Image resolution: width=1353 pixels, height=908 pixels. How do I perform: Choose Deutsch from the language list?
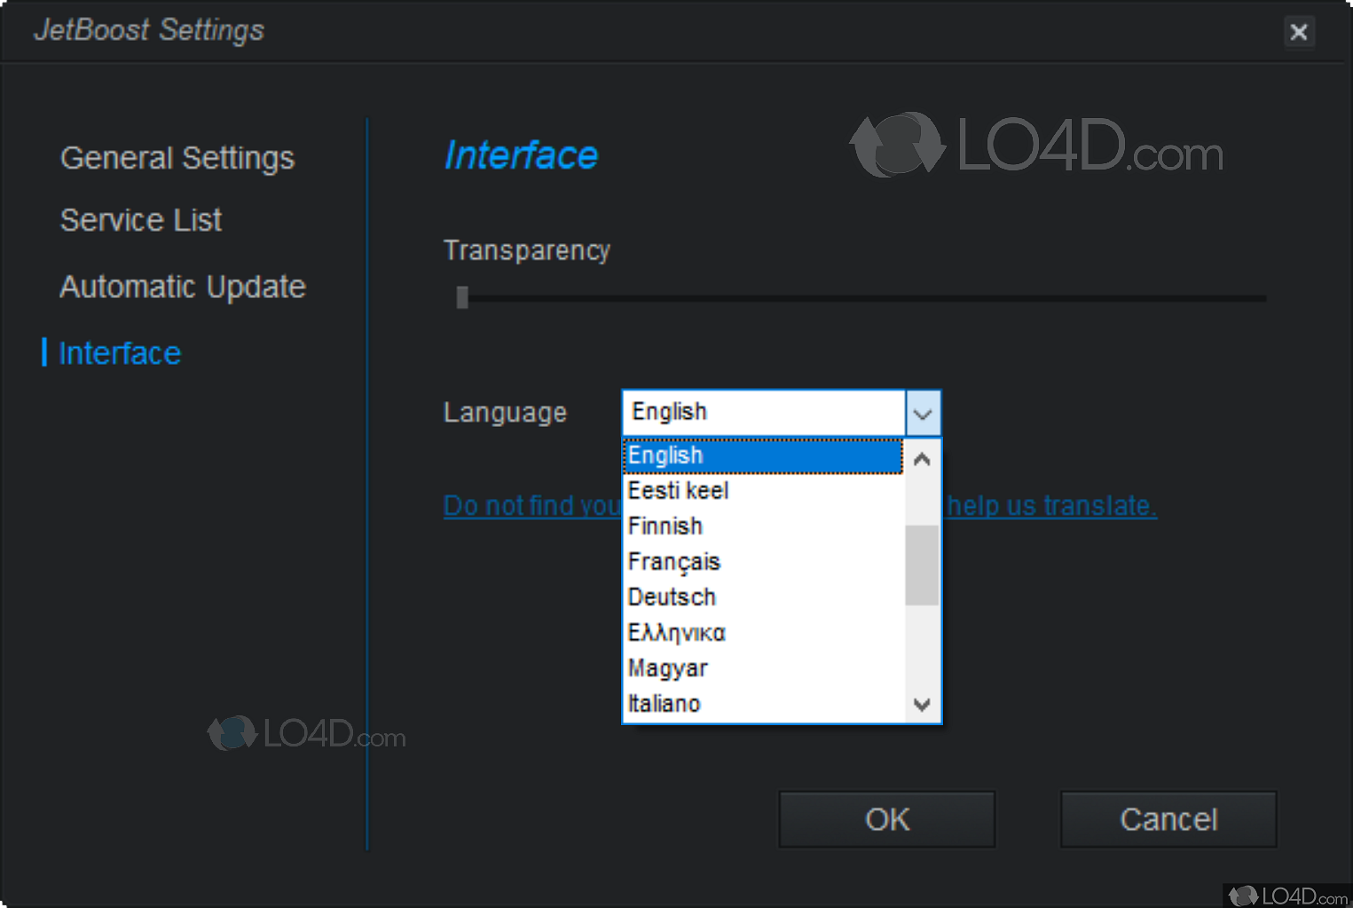pos(763,597)
